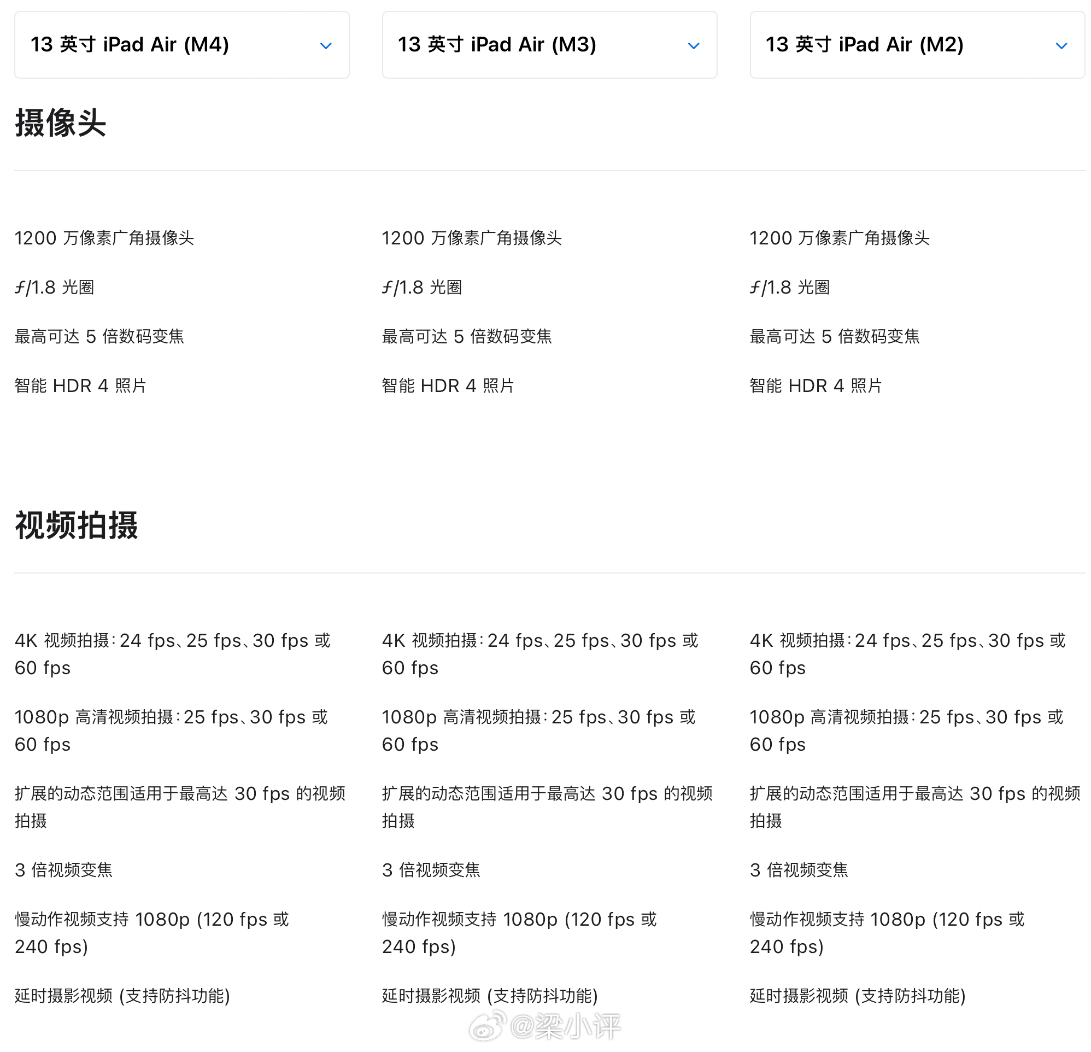Click 最高可达 5 倍数码变焦 in M2 column
The height and width of the screenshot is (1052, 1091).
tap(834, 336)
